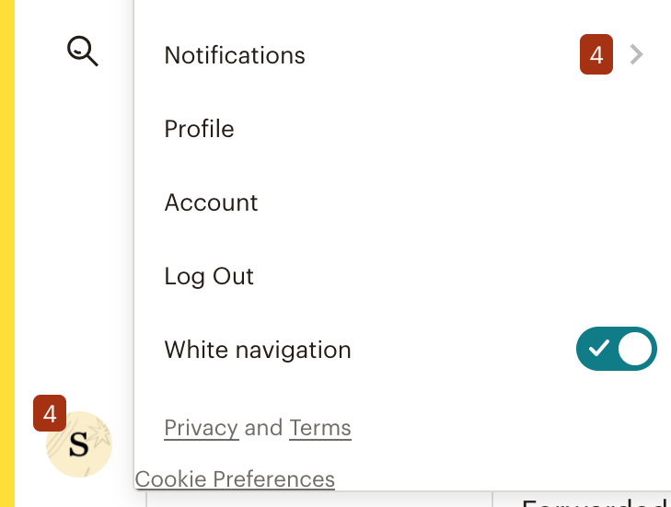Open the Privacy link

click(202, 428)
